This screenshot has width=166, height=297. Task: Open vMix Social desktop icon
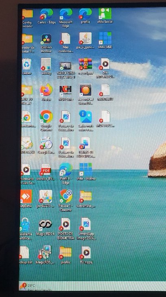point(105,16)
